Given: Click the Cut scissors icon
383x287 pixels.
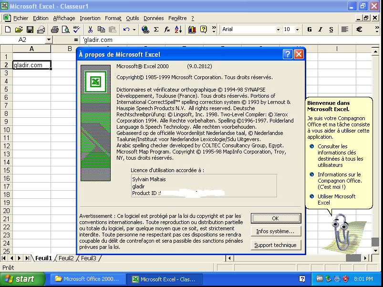Looking at the screenshot, I should [91, 30].
